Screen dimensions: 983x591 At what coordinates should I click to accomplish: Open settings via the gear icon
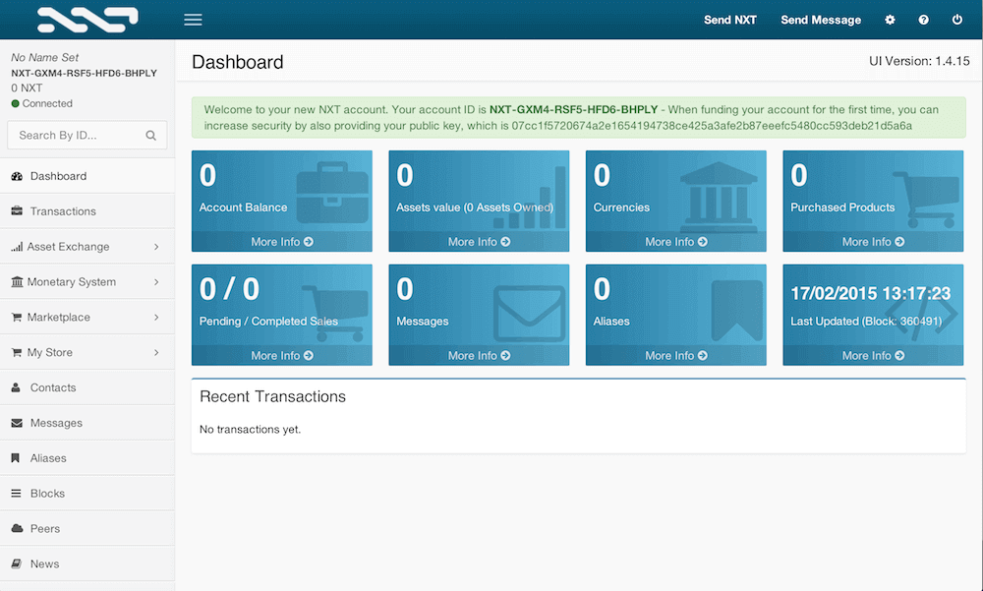pos(890,20)
